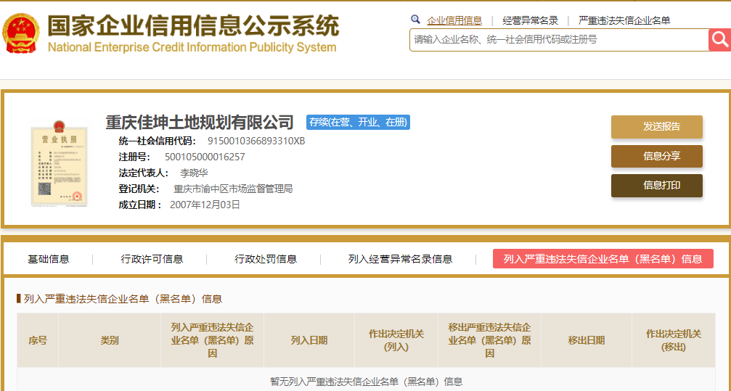This screenshot has height=391, width=731.
Task: Click the registration authority 重庆市渝中区市场监督管理局
Action: pos(233,189)
